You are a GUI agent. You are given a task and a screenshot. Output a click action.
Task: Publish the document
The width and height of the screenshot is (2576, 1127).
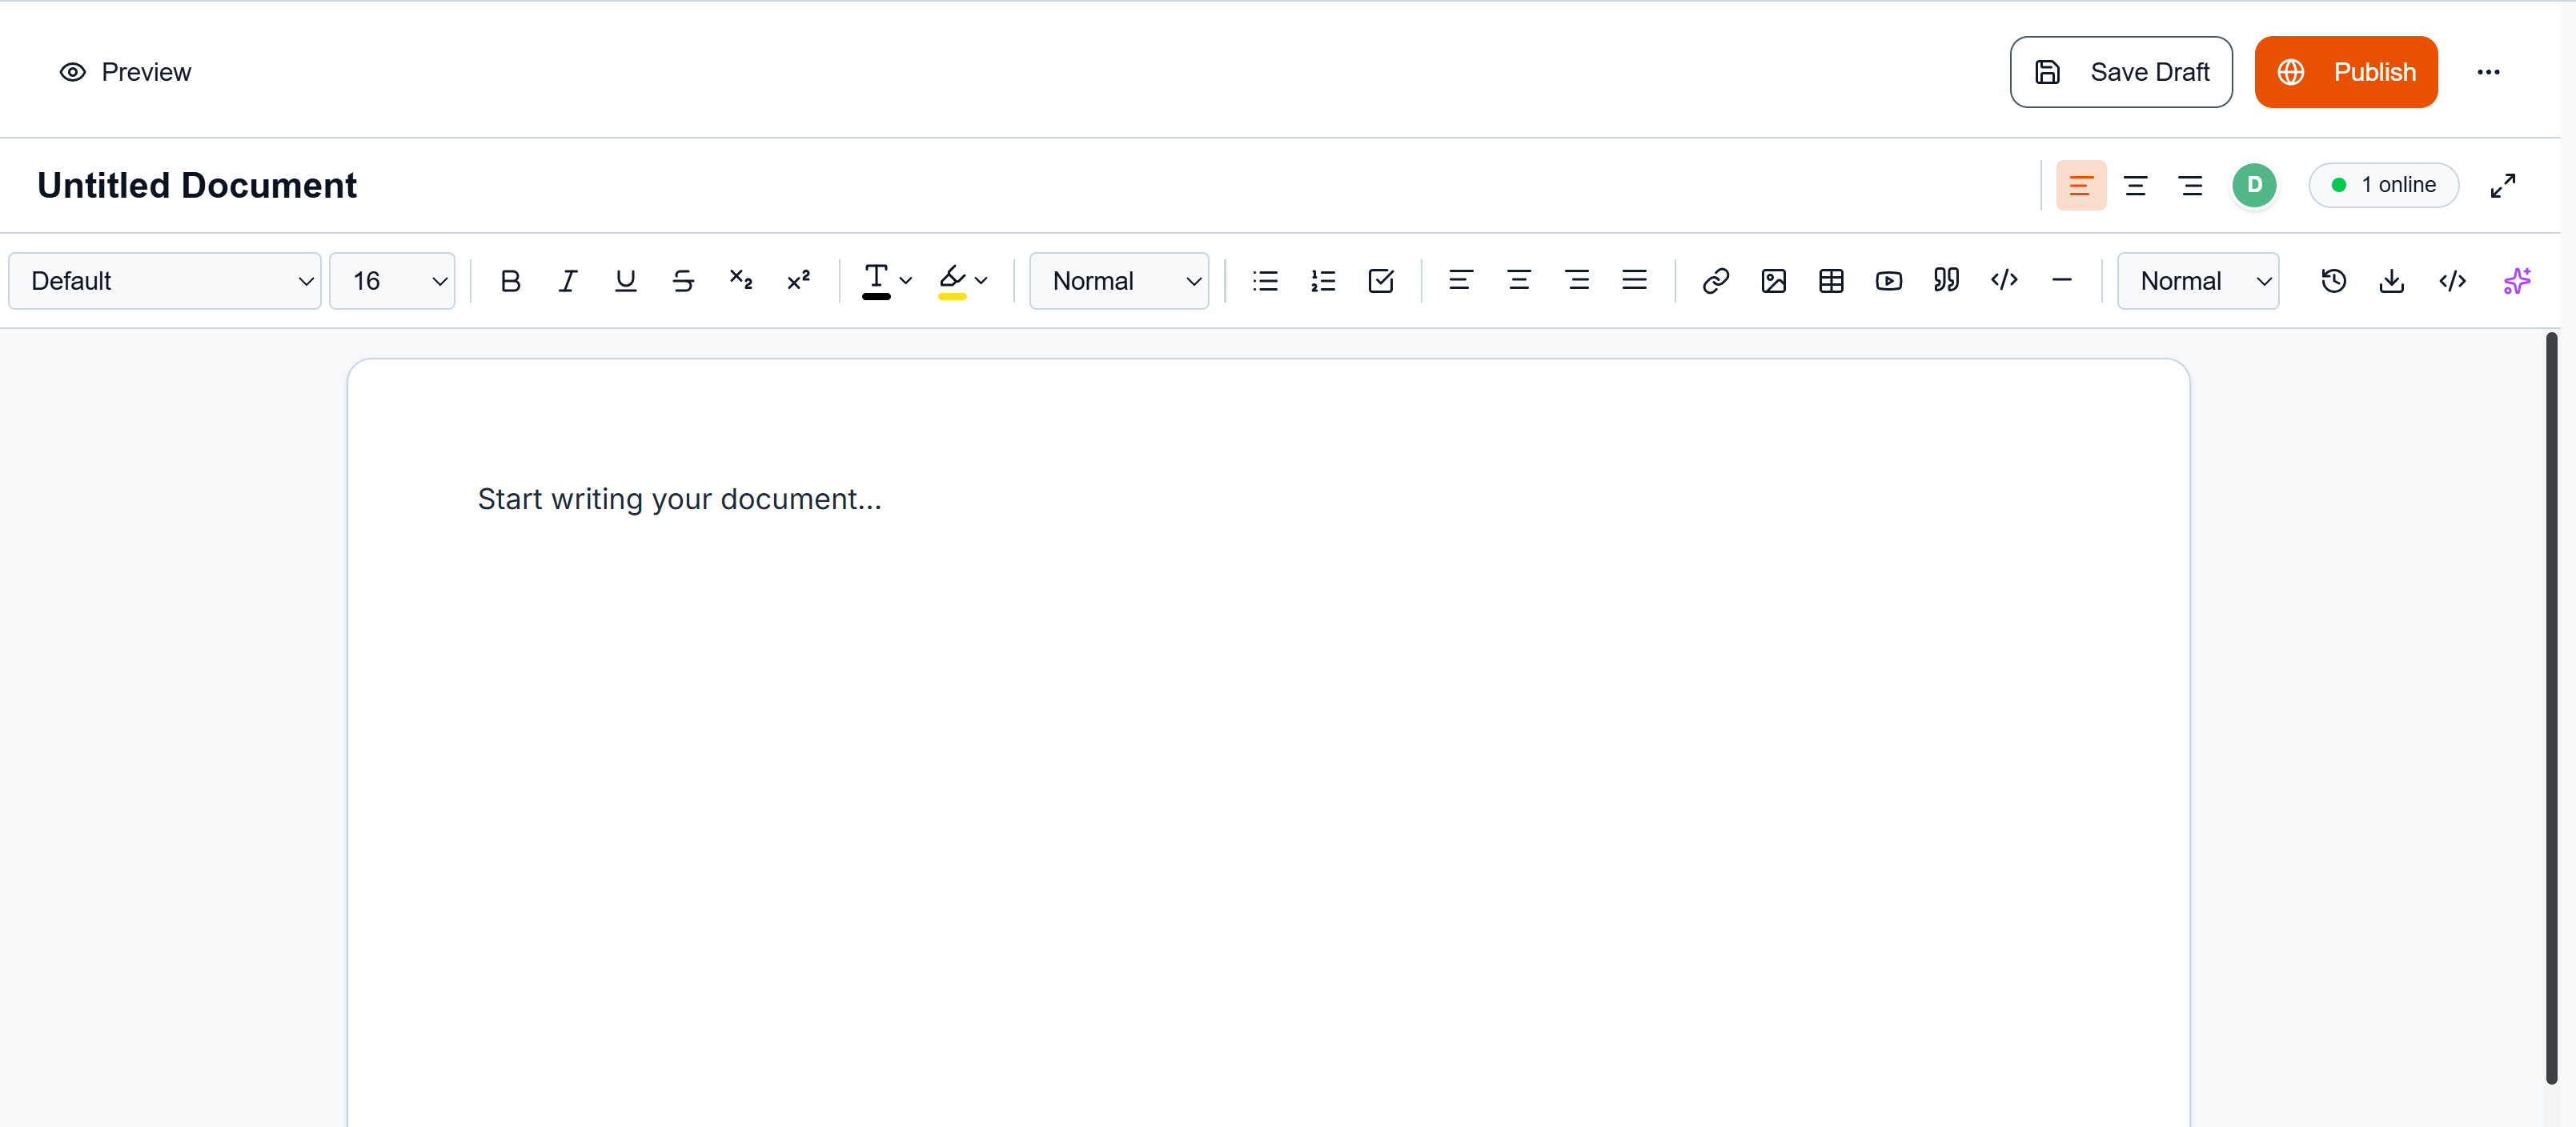pos(2346,71)
